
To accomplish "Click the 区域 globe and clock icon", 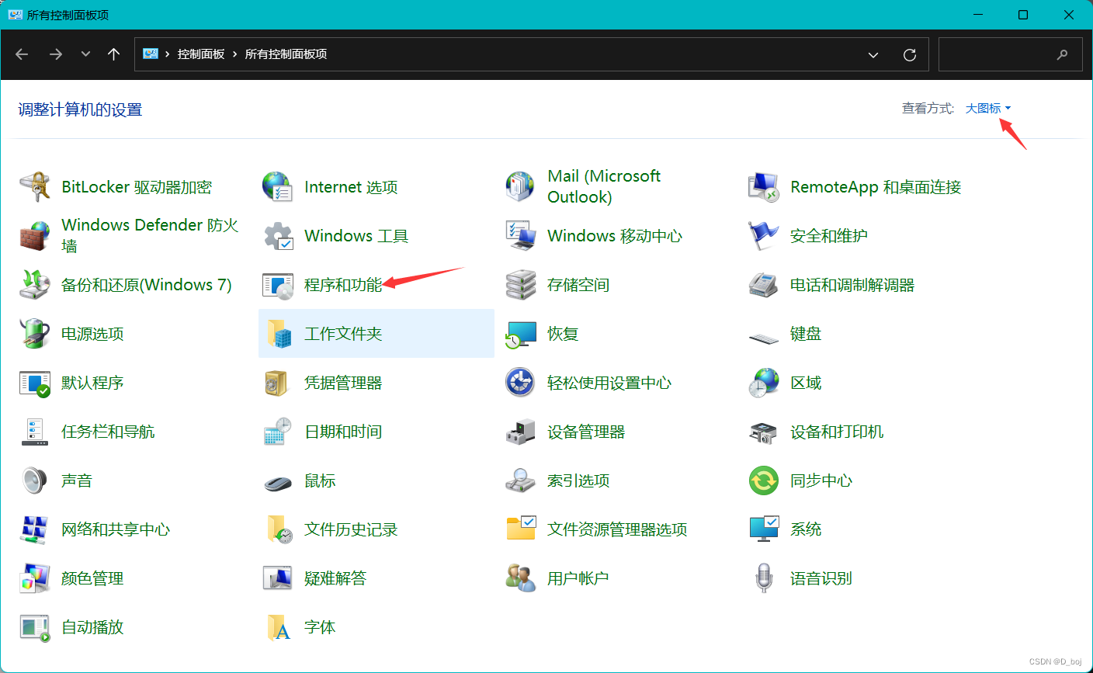I will 763,383.
